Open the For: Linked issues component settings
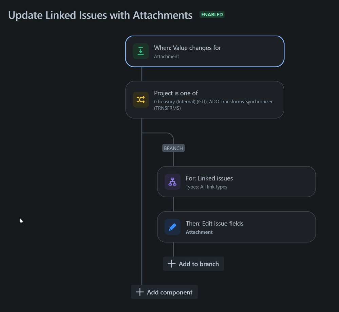The image size is (339, 312). coord(236,181)
